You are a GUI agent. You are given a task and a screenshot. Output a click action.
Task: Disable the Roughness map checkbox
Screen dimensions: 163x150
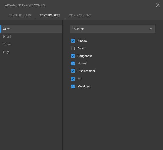pyautogui.click(x=73, y=56)
